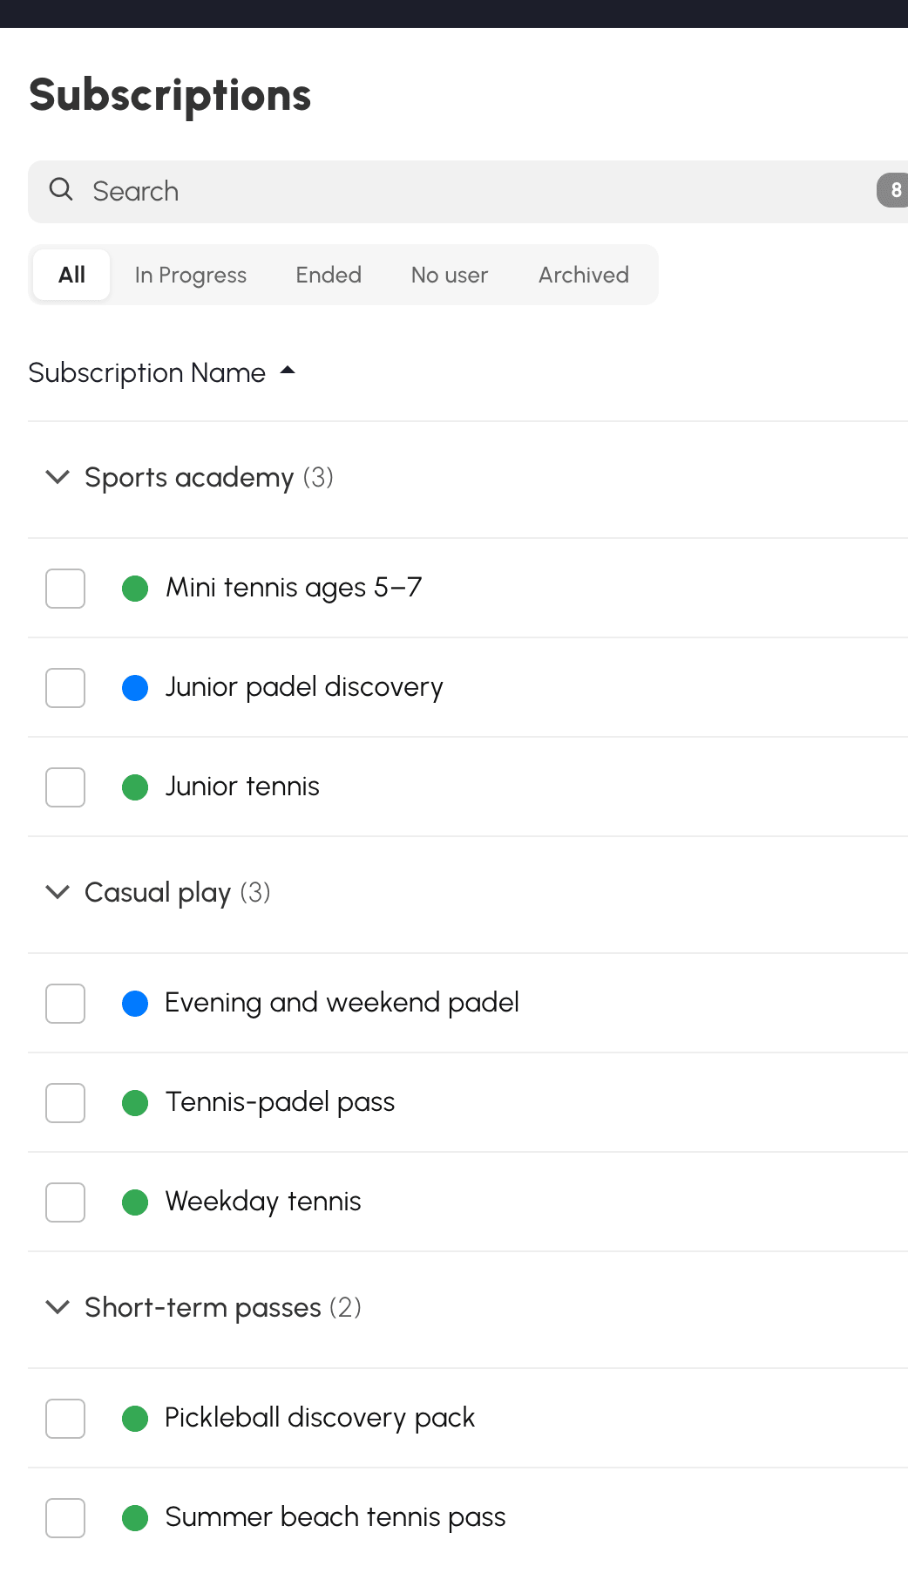This screenshot has width=908, height=1594.
Task: Click the green dot beside Pickleball discovery pack
Action: tap(135, 1419)
